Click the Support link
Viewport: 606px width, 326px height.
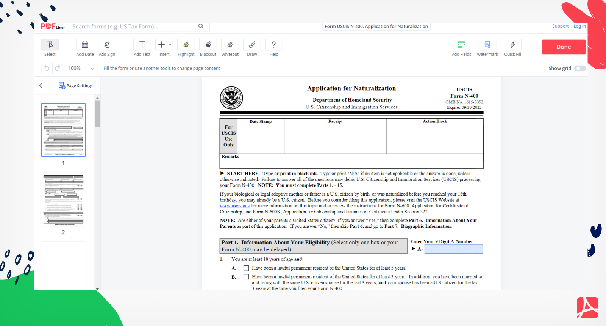tap(560, 26)
